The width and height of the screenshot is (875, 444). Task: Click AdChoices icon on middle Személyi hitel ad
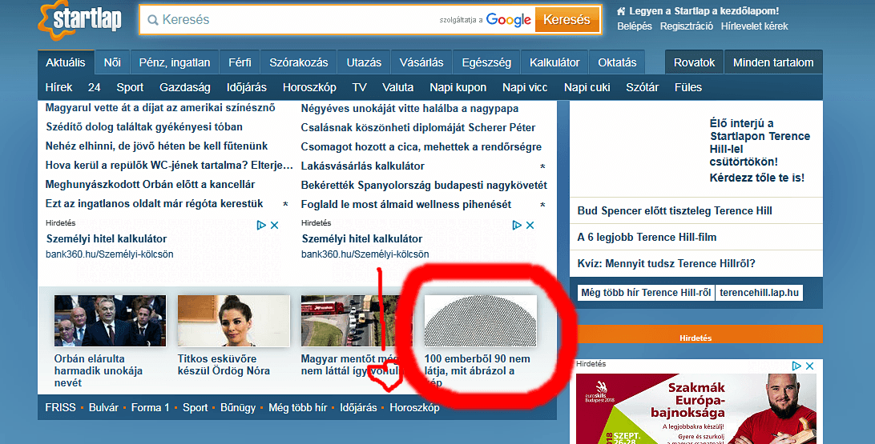517,226
